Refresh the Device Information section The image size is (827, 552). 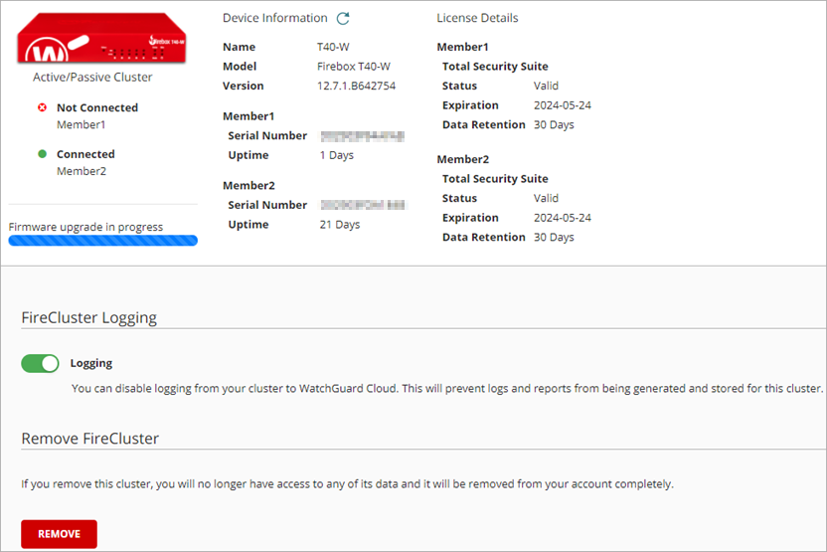pyautogui.click(x=343, y=19)
